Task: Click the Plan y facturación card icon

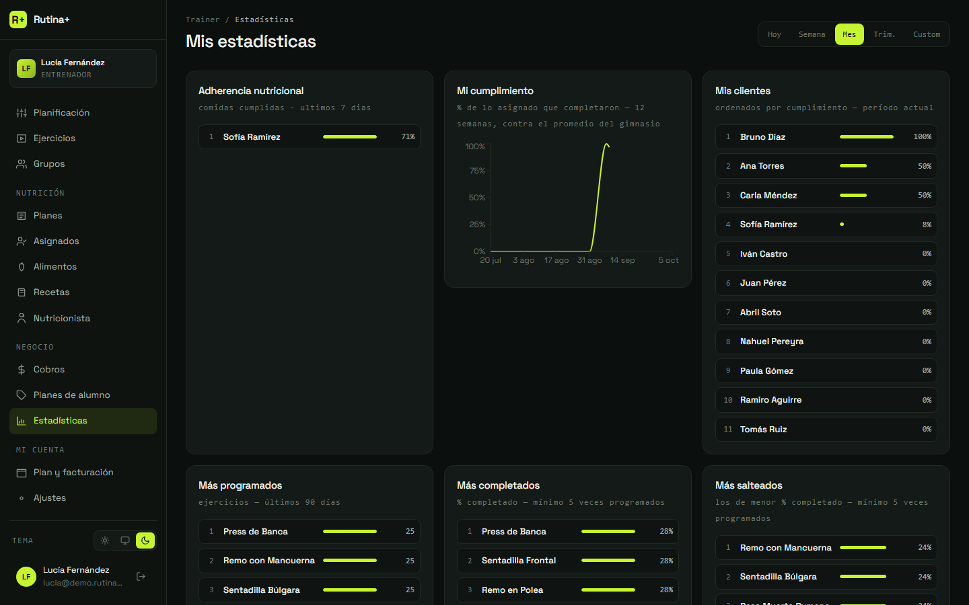Action: (x=22, y=473)
